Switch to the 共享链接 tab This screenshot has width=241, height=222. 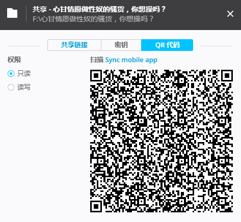[x=74, y=45]
